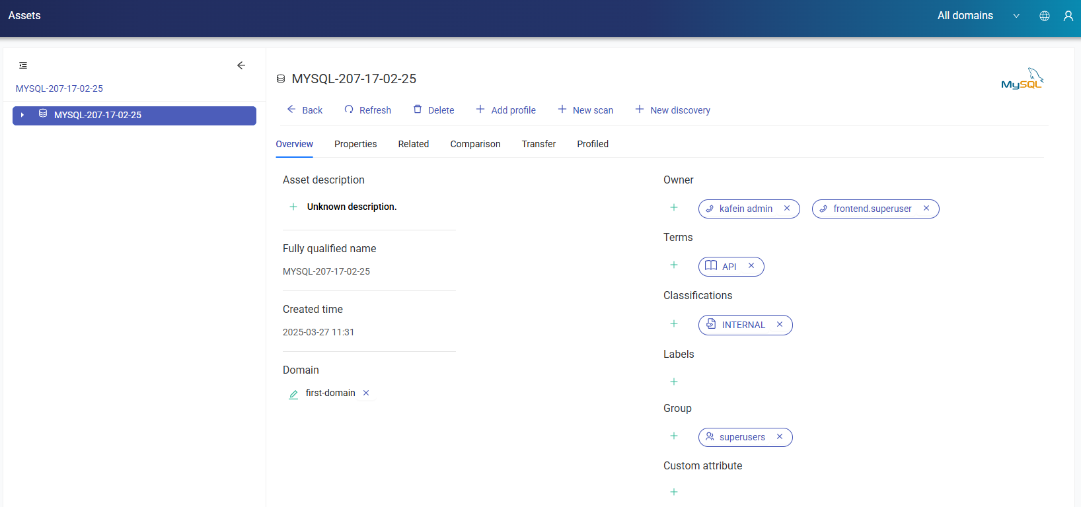Screen dimensions: 1081x507
Task: Remove superusers group tag
Action: [780, 437]
